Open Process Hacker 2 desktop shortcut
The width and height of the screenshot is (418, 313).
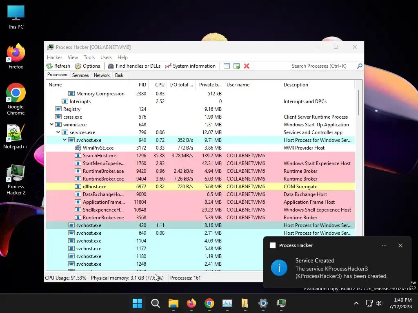(16, 180)
